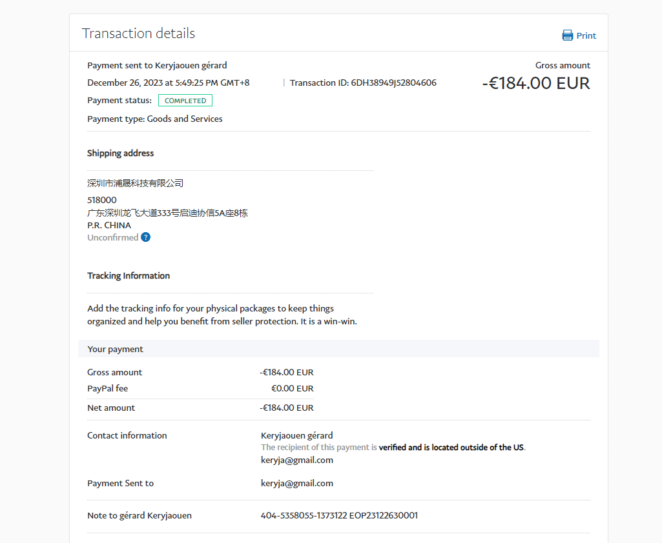The height and width of the screenshot is (543, 662).
Task: Click the bold verified recipient text
Action: pos(451,448)
